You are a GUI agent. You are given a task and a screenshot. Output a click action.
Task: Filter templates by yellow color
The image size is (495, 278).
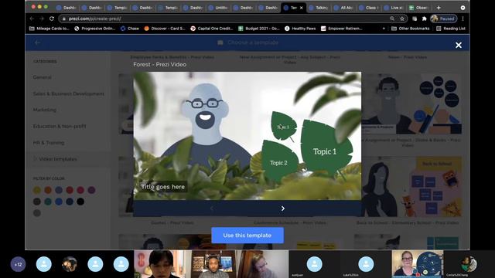tap(37, 190)
